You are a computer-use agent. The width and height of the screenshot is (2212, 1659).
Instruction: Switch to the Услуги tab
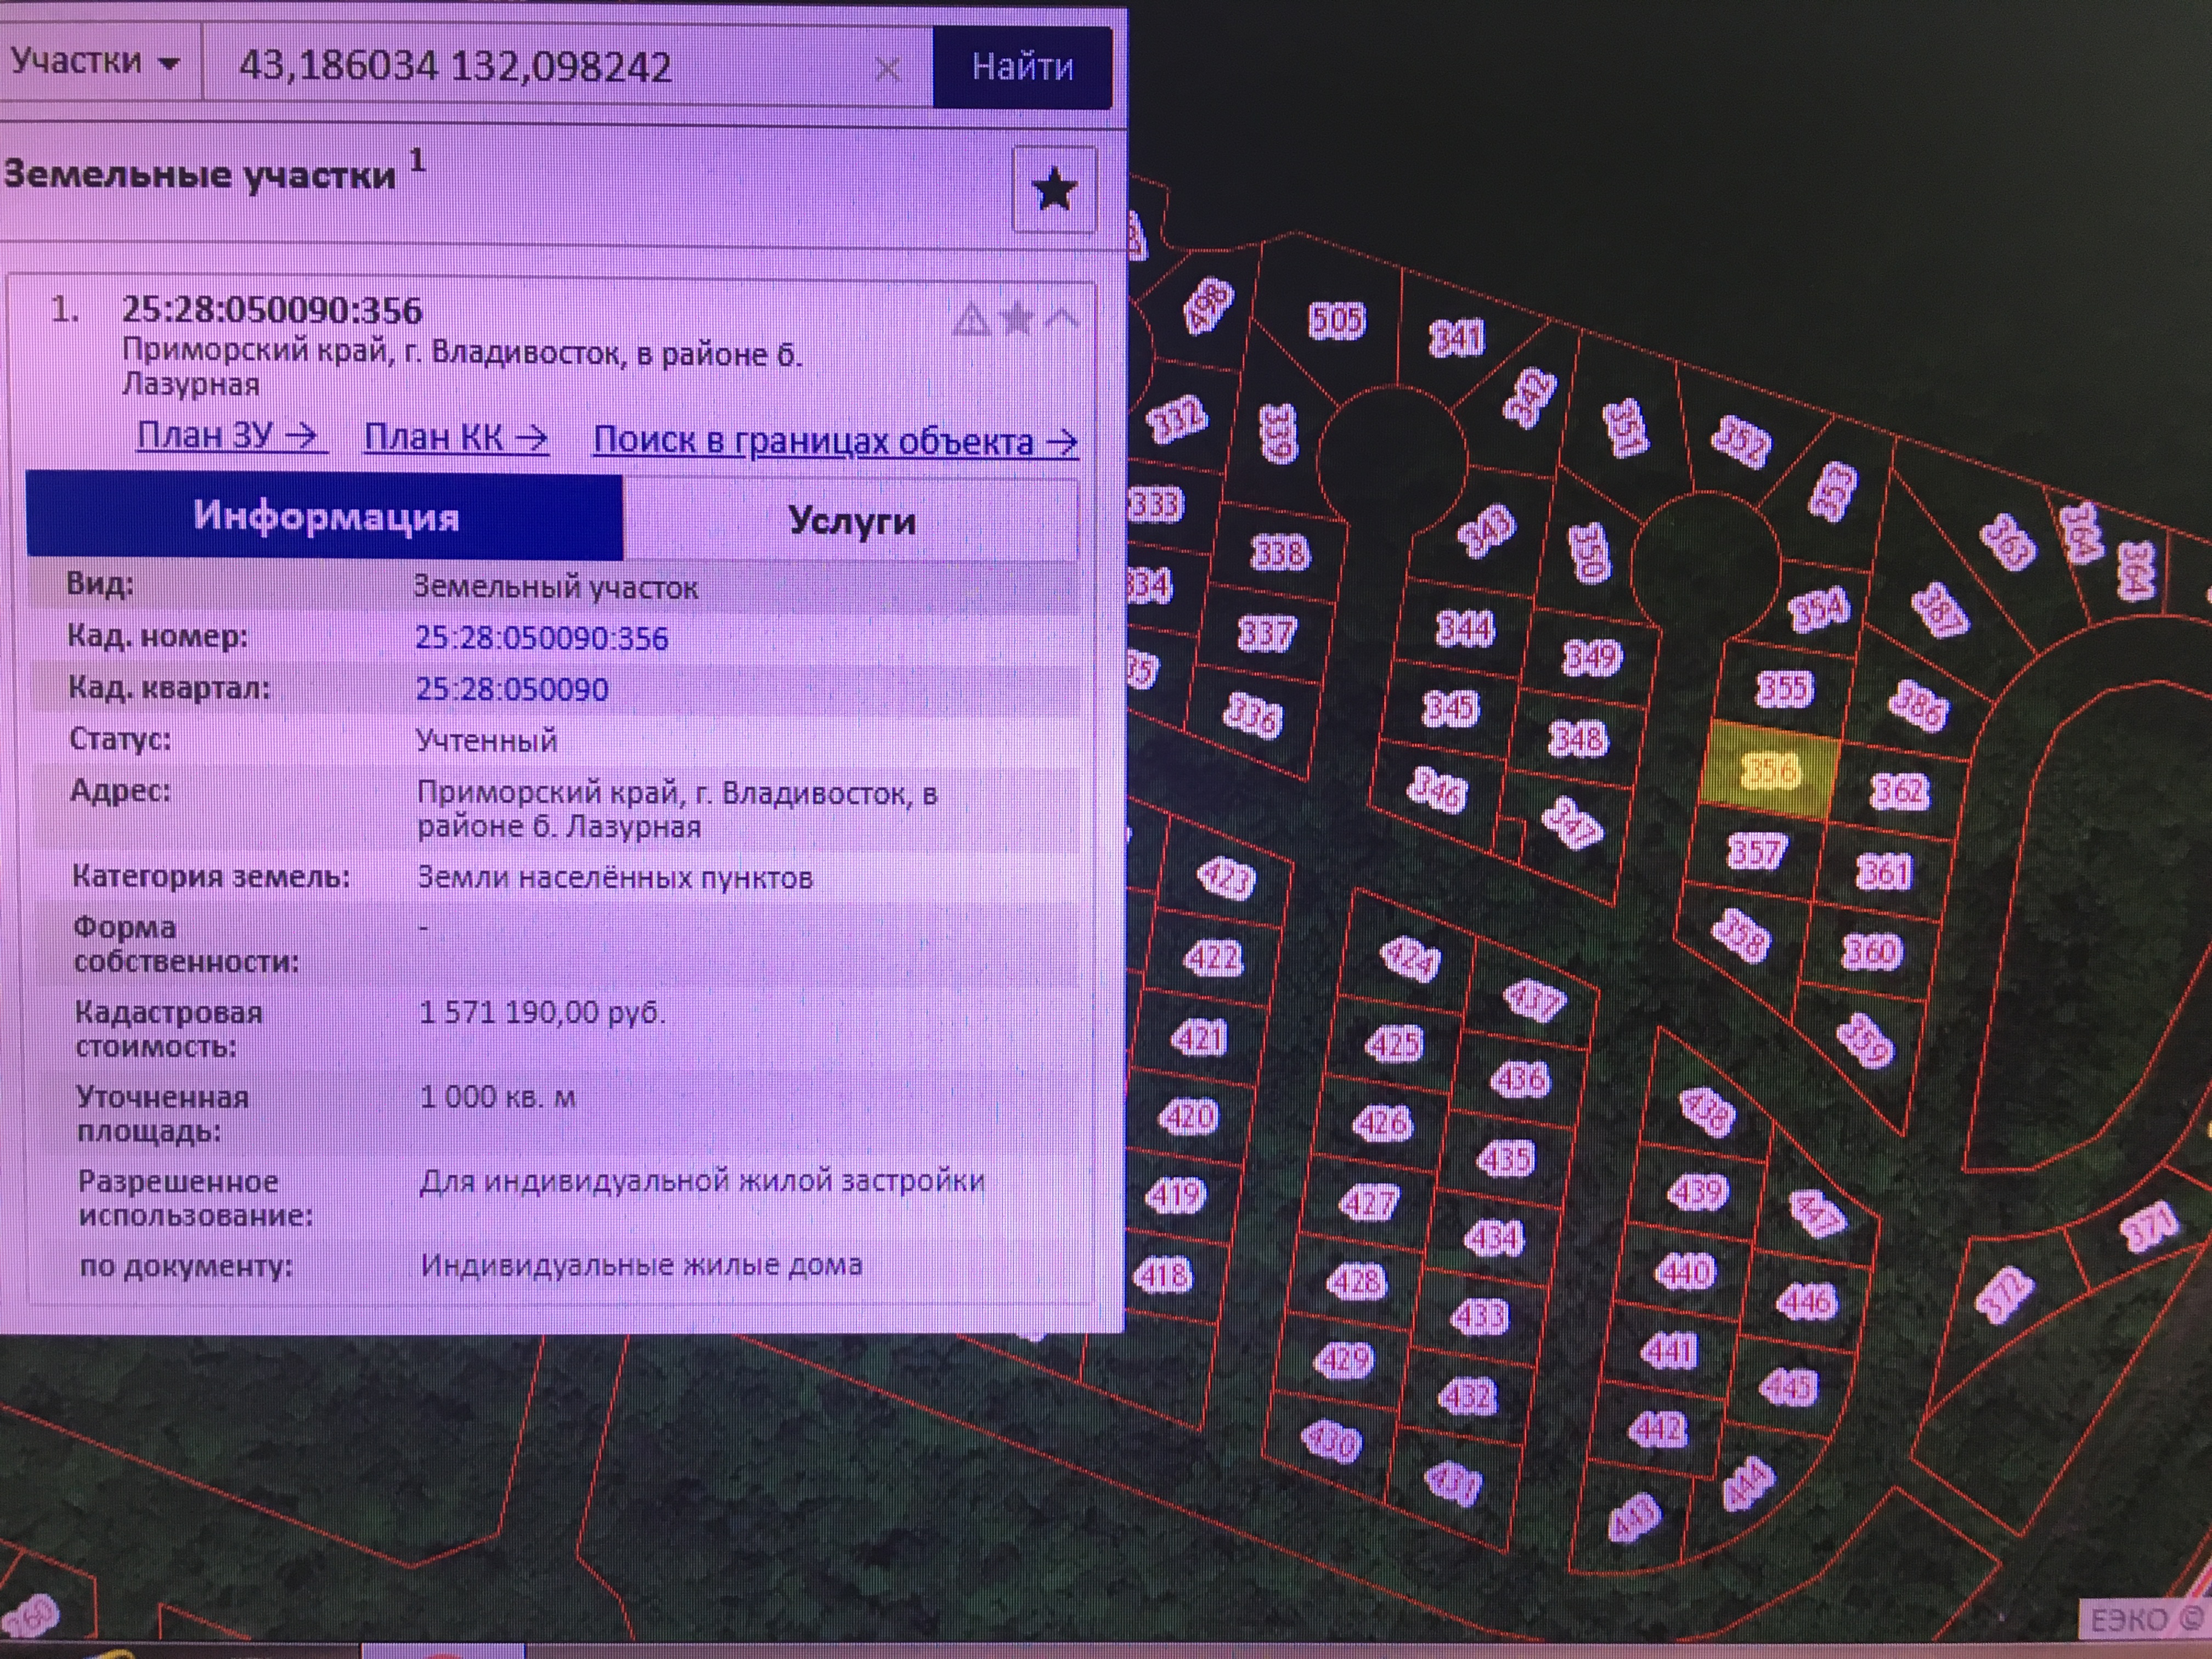coord(851,520)
